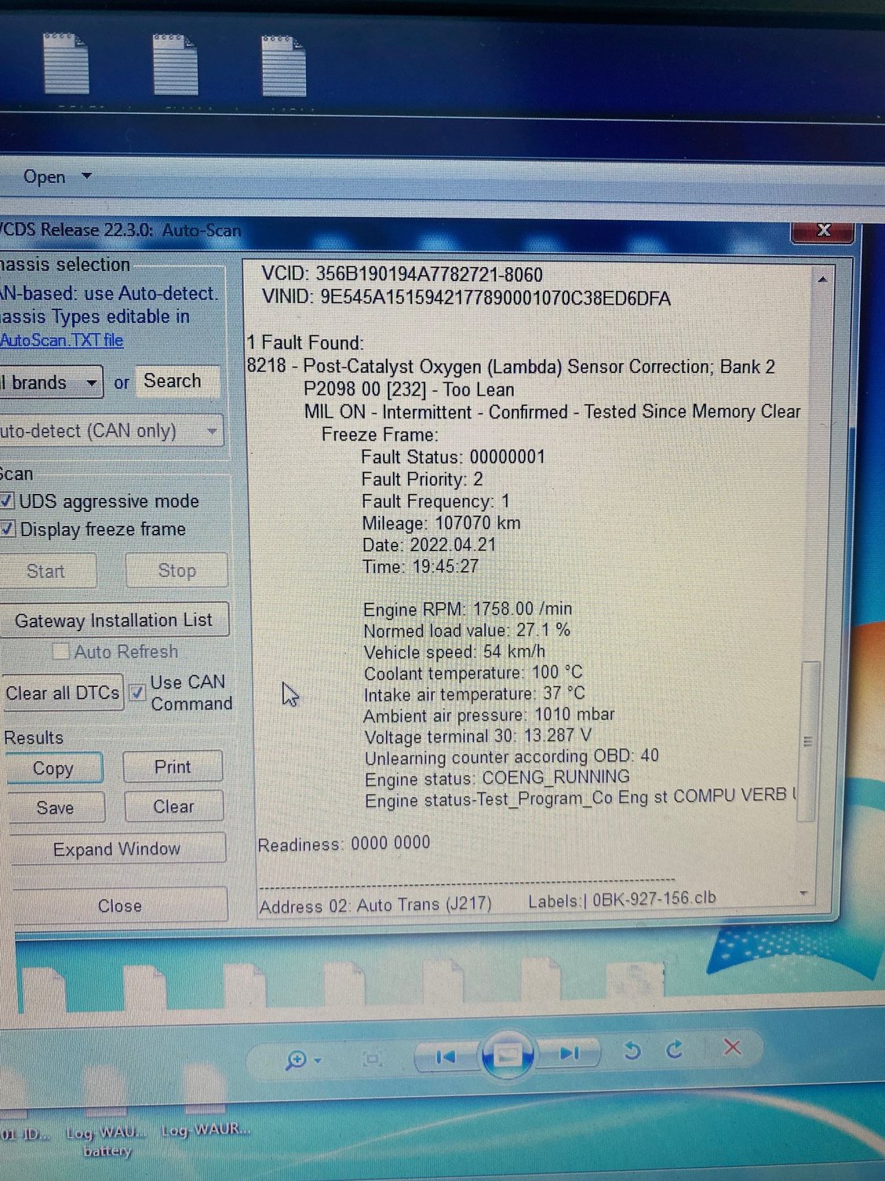The image size is (885, 1181).
Task: Uncheck Use CAN Command
Action: [x=137, y=693]
